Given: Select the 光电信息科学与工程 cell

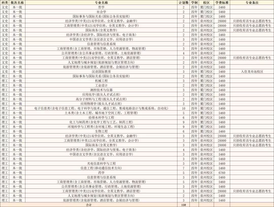Looking at the screenshot, I should click(x=101, y=164).
